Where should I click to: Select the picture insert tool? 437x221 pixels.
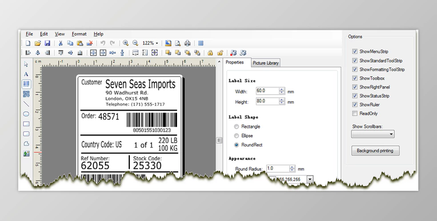(x=26, y=154)
